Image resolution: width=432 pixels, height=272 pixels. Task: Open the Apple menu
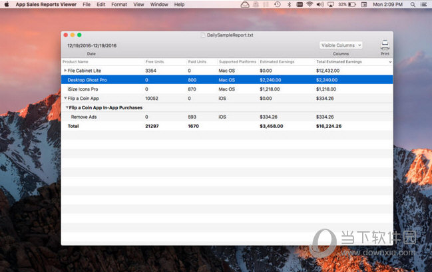[x=7, y=5]
